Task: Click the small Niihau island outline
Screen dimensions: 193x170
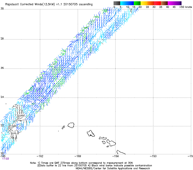Action: click(63, 127)
